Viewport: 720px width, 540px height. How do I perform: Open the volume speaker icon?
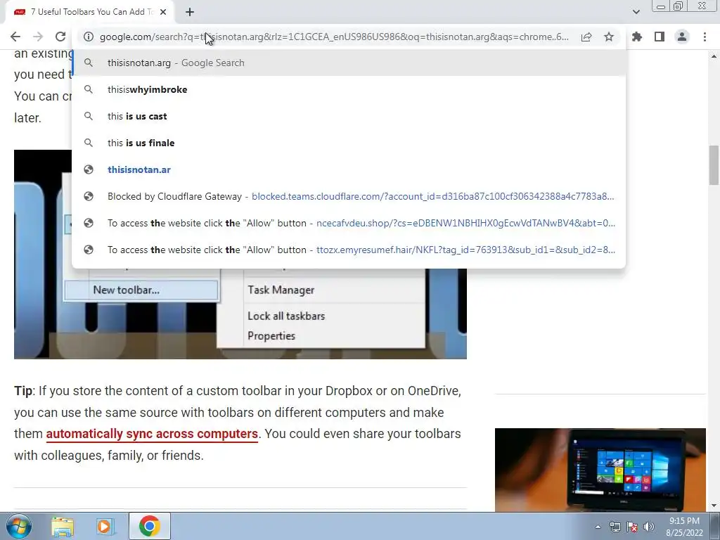tap(649, 527)
